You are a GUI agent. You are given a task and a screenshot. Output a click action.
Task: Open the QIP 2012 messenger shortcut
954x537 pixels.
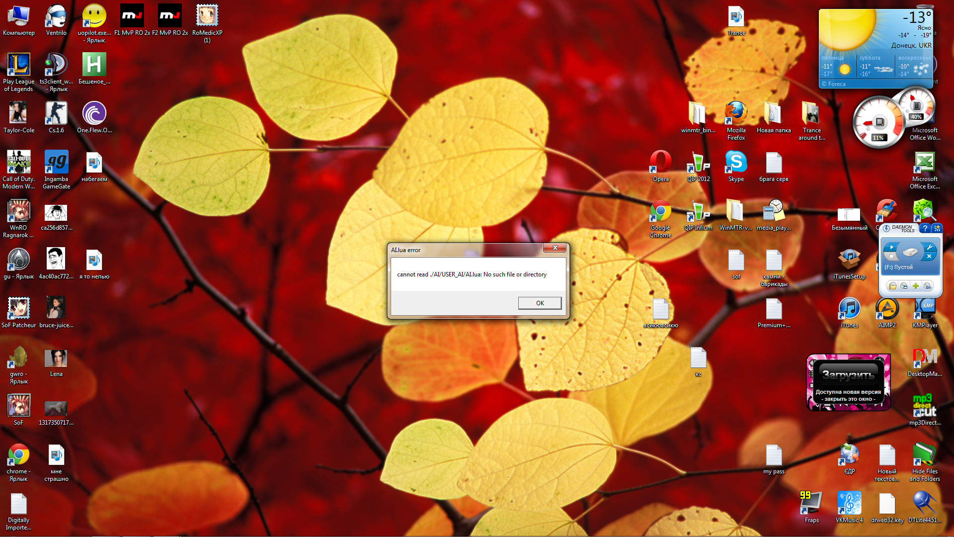click(698, 166)
